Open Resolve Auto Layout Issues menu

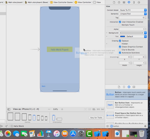tap(102, 109)
